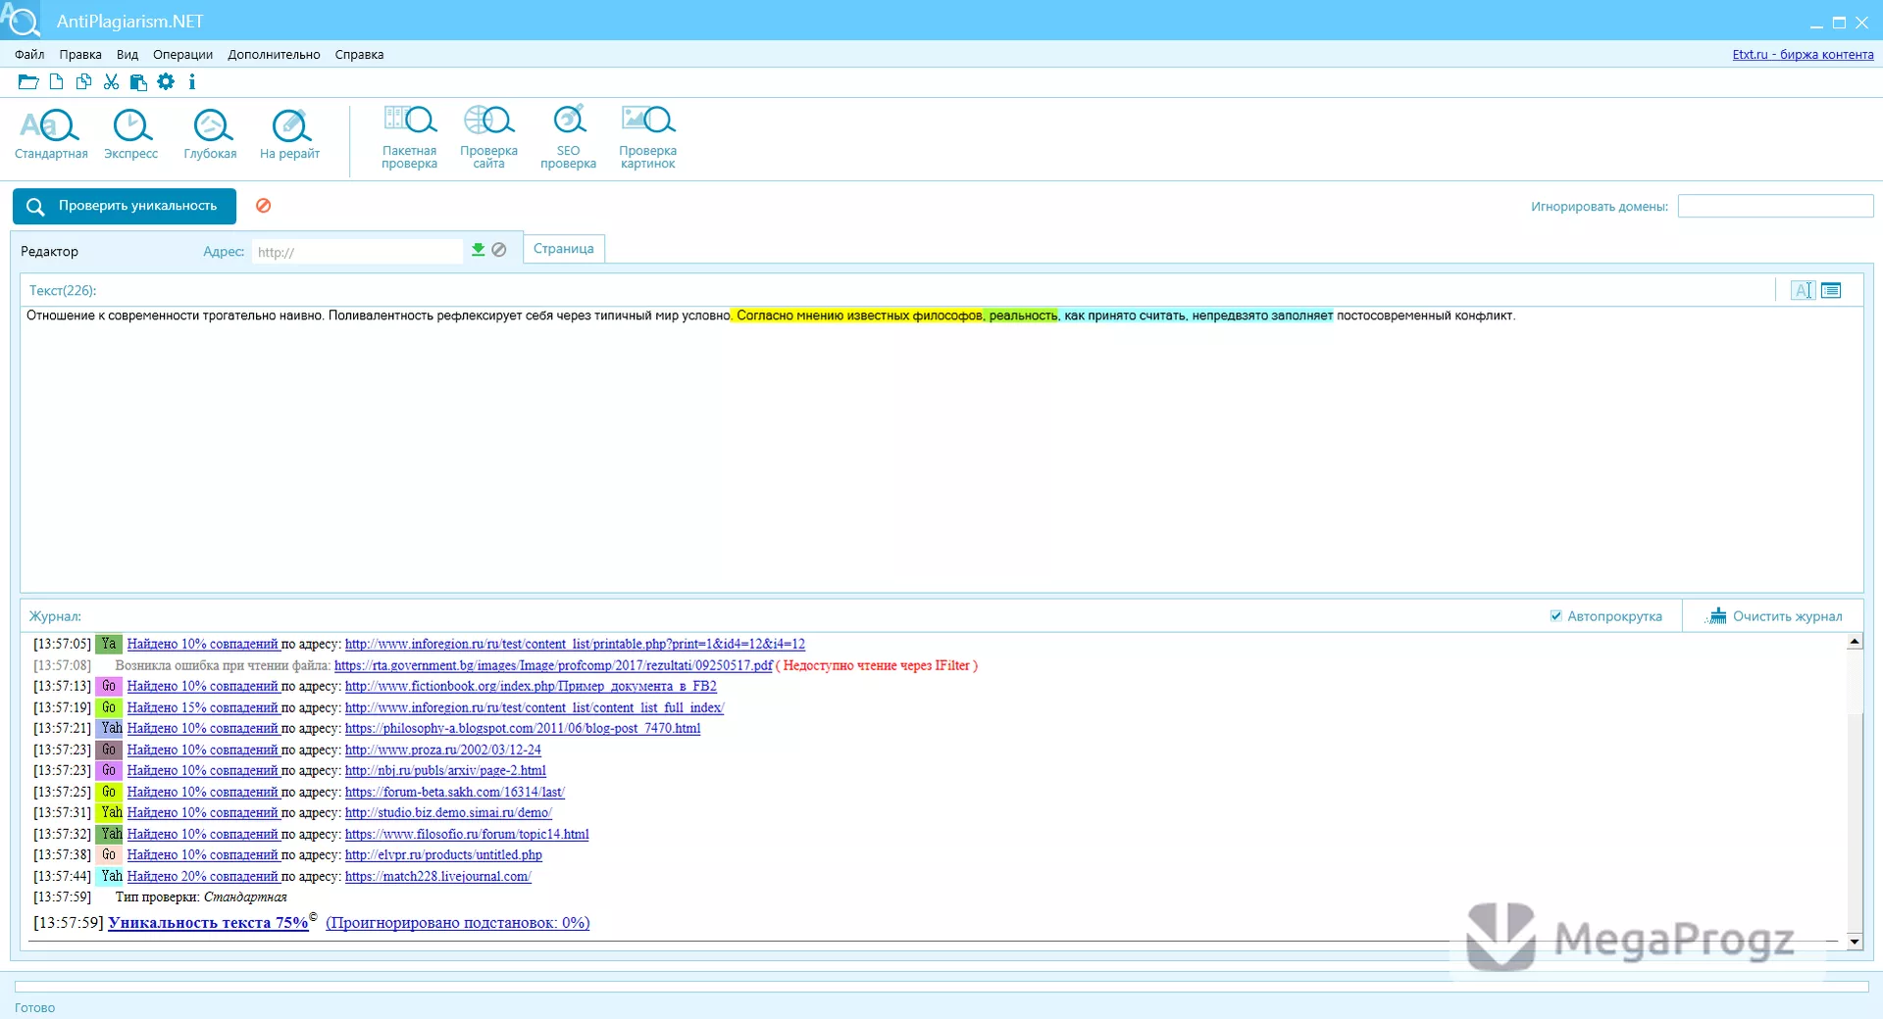Click Проверить уникальность button
The width and height of the screenshot is (1883, 1019).
[x=125, y=206]
